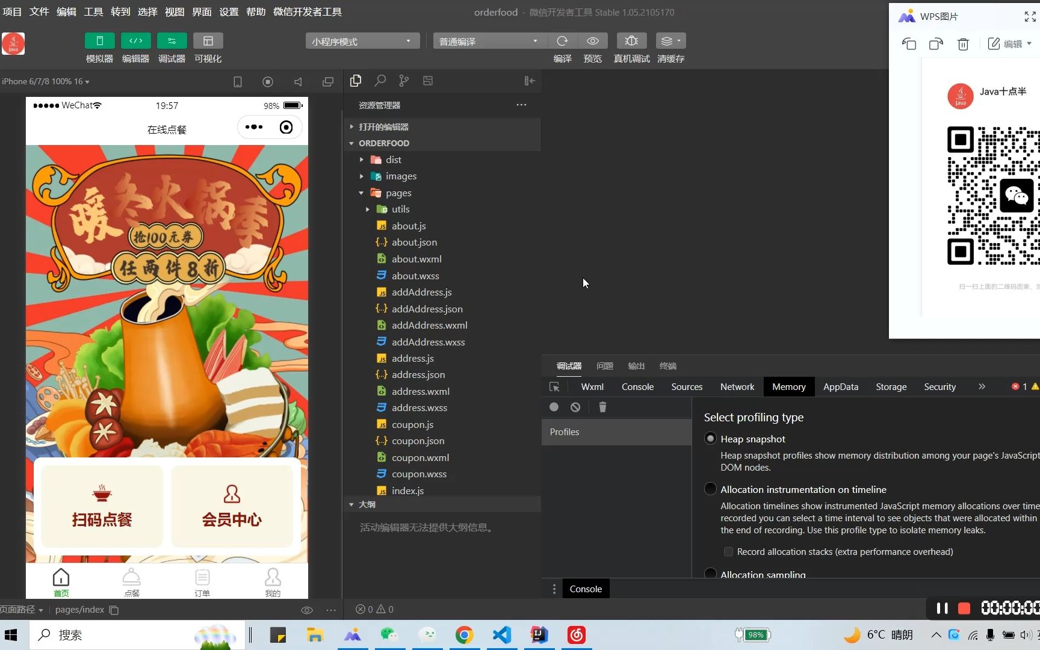Open the explorer files icon in sidebar
The height and width of the screenshot is (650, 1040).
click(x=356, y=81)
